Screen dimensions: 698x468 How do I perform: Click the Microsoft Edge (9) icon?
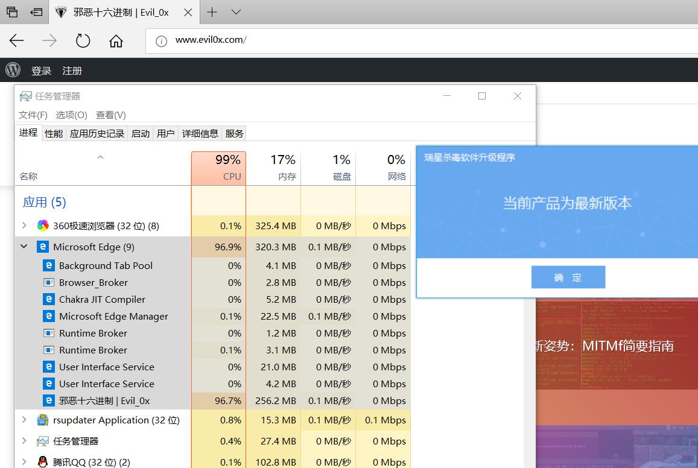click(43, 247)
